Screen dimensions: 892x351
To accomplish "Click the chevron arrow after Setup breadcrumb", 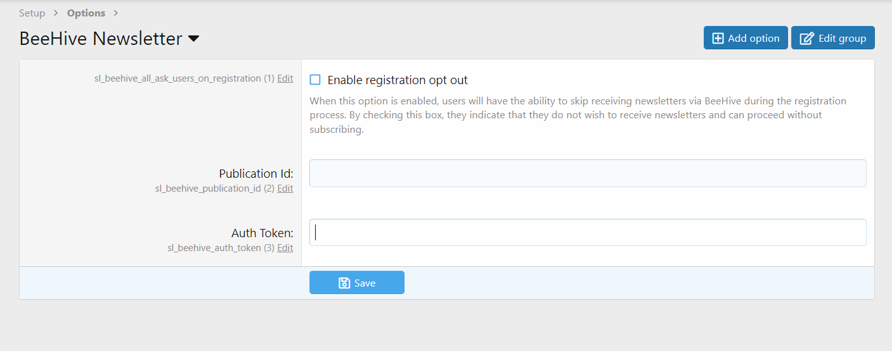I will tap(56, 13).
